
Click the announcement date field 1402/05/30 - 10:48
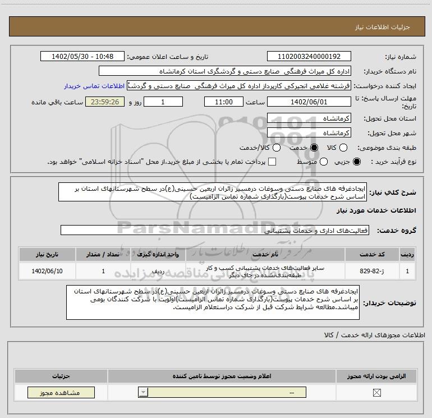coord(82,56)
